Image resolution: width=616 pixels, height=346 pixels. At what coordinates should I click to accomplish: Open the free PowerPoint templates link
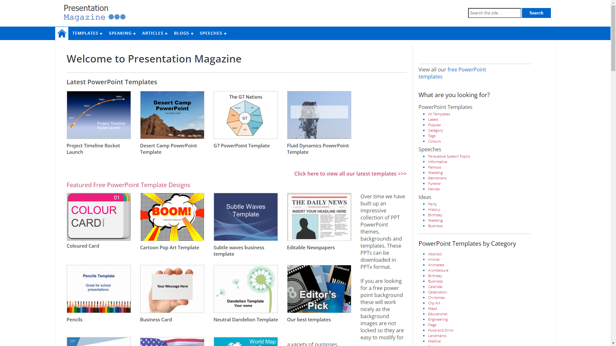click(452, 73)
